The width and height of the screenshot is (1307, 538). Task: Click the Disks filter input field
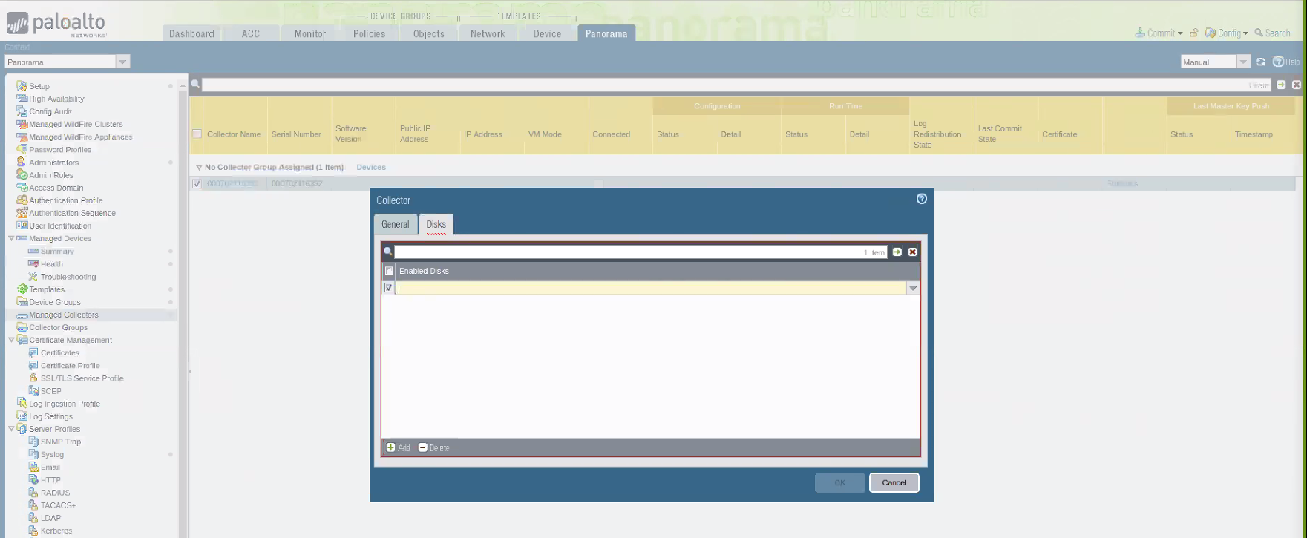tap(641, 252)
